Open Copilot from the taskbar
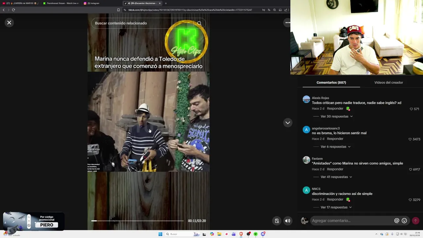Screen dimensions: 423x238 (x=212, y=234)
